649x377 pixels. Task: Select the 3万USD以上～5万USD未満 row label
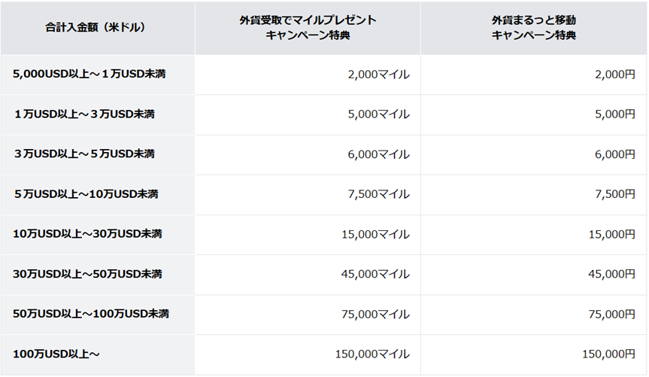(x=83, y=154)
